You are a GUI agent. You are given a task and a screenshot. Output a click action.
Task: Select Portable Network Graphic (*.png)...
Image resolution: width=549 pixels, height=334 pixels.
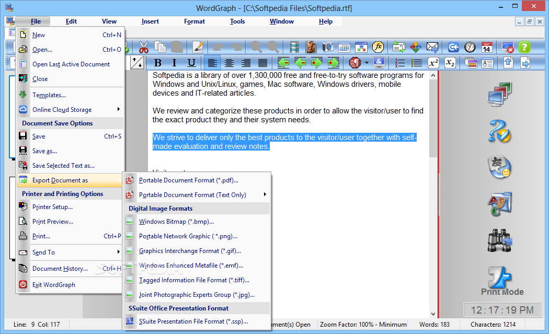point(197,236)
